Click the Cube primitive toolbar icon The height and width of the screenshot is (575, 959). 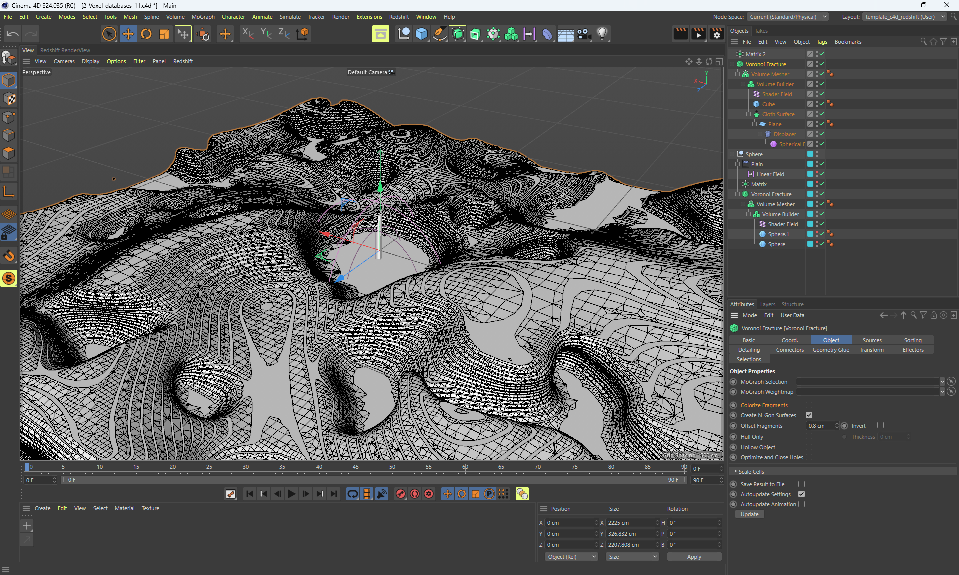point(421,34)
